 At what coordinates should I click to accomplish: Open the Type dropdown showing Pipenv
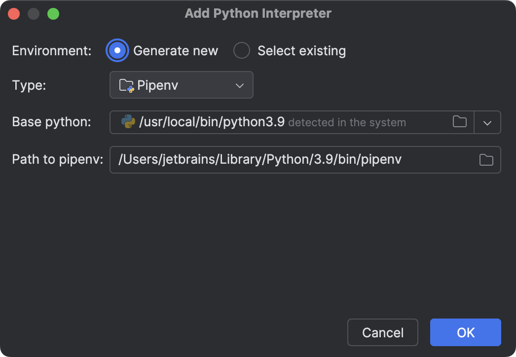[x=181, y=85]
